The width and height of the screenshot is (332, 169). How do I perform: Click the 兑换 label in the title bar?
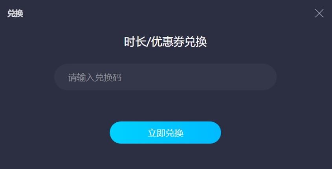point(15,13)
